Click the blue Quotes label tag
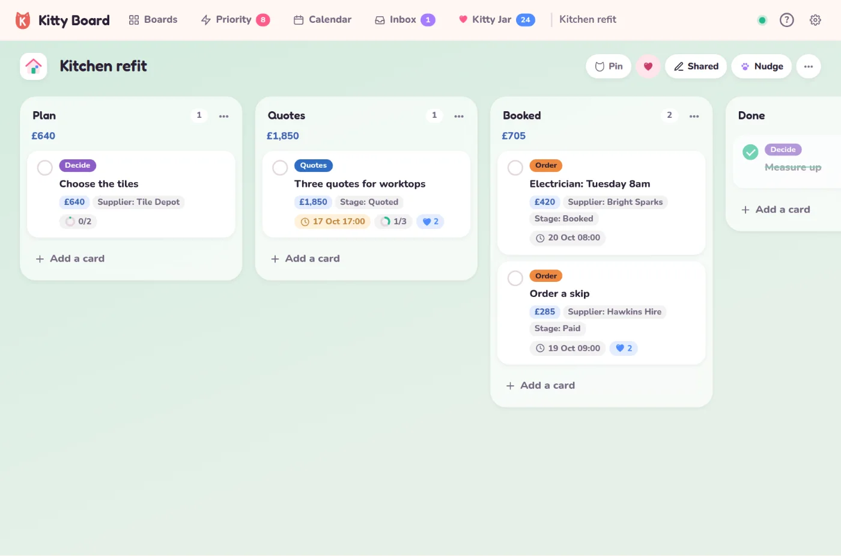841x556 pixels. click(x=314, y=165)
